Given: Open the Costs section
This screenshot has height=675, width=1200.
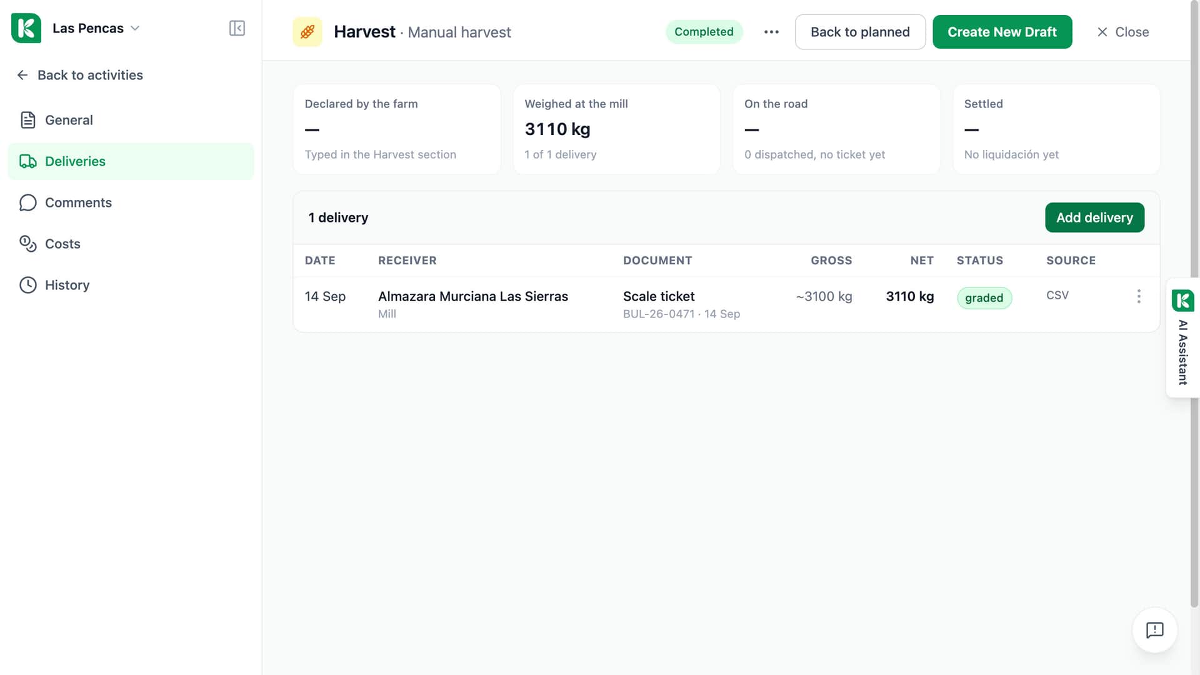Looking at the screenshot, I should click(131, 244).
